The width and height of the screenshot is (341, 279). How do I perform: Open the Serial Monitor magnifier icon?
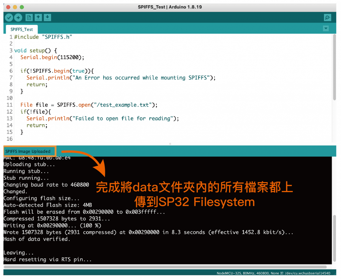(x=327, y=17)
